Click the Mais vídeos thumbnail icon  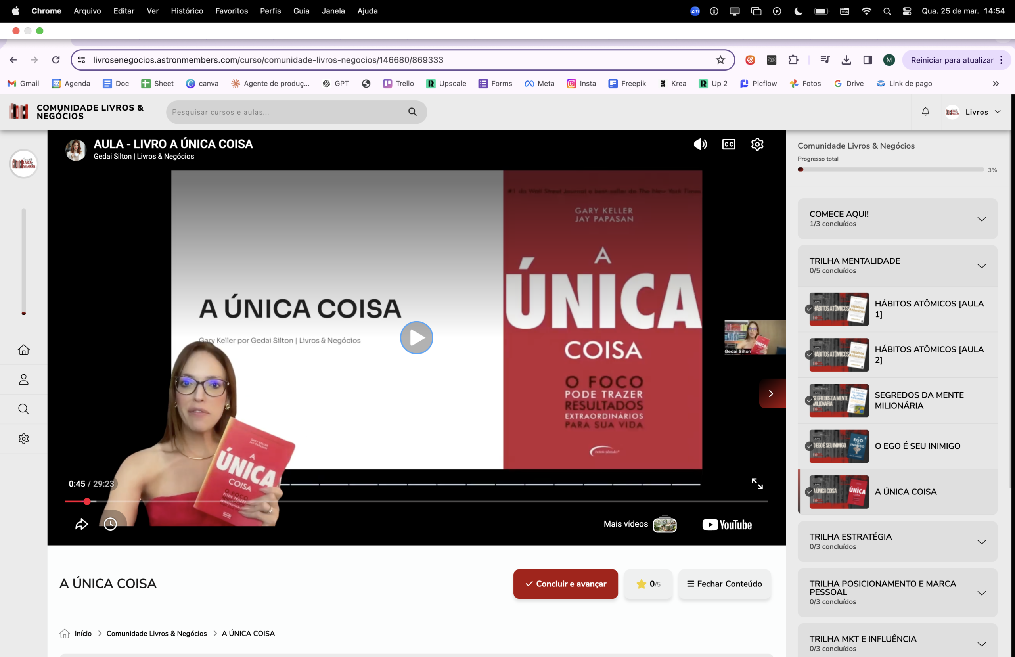(x=665, y=524)
